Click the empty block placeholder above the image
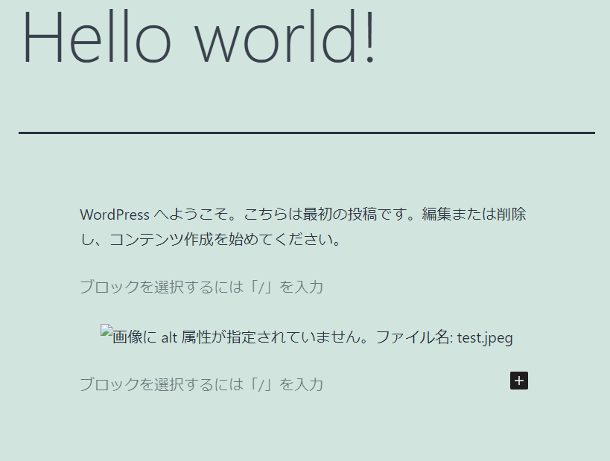Image resolution: width=610 pixels, height=461 pixels. (x=201, y=287)
